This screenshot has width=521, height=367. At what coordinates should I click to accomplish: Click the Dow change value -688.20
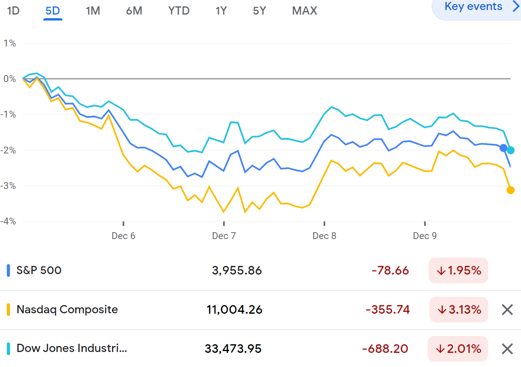pyautogui.click(x=385, y=349)
